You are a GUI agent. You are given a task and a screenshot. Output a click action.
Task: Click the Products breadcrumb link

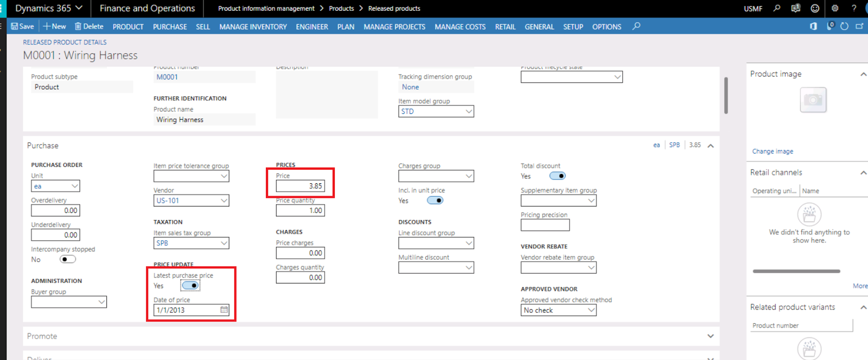click(x=341, y=8)
